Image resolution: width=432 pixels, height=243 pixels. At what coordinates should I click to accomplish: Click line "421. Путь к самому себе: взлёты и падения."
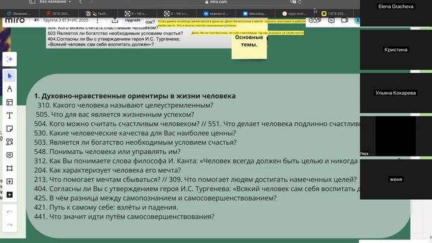(x=106, y=207)
